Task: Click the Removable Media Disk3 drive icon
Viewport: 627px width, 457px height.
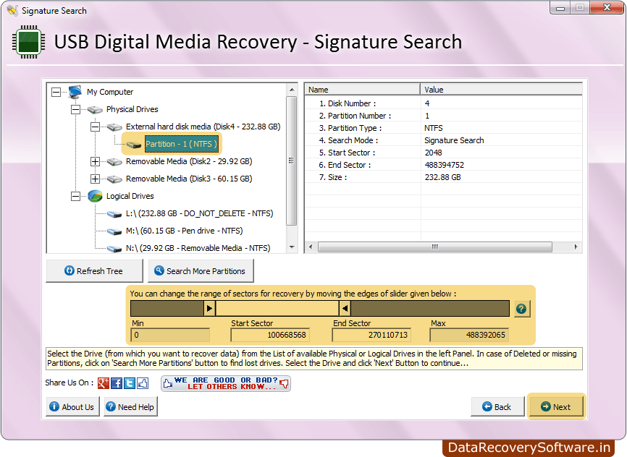Action: pyautogui.click(x=114, y=179)
